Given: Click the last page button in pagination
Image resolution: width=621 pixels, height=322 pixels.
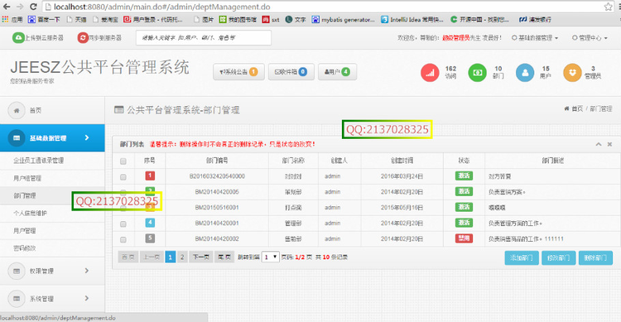Looking at the screenshot, I should point(224,257).
